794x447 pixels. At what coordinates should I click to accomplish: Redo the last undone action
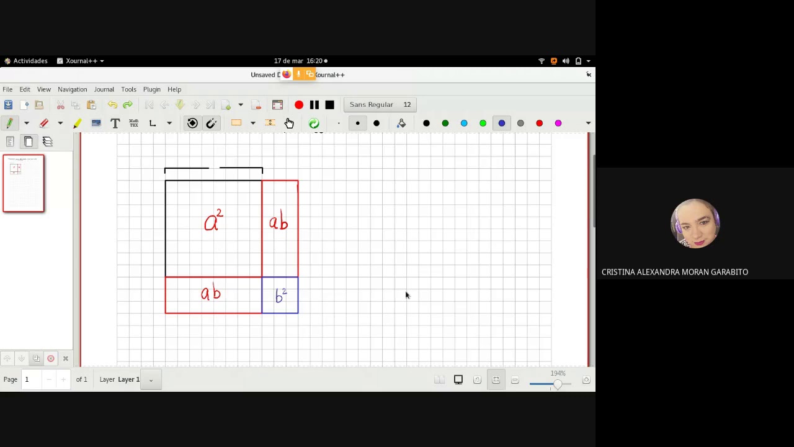[x=128, y=105]
